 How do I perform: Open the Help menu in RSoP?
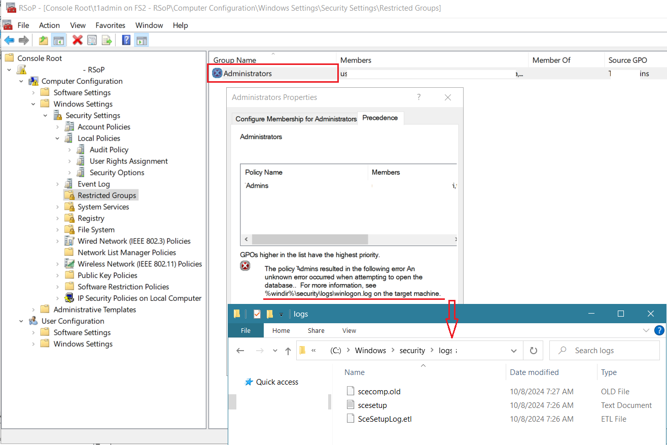click(x=180, y=25)
